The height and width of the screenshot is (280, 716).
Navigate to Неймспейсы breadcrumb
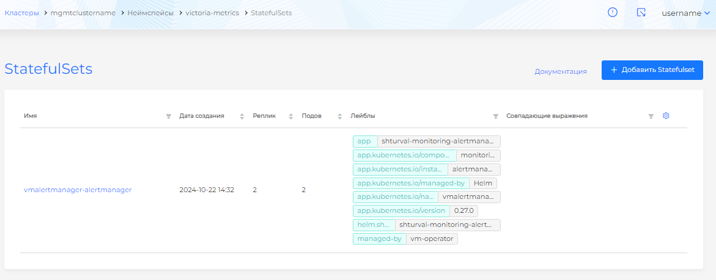coord(150,13)
